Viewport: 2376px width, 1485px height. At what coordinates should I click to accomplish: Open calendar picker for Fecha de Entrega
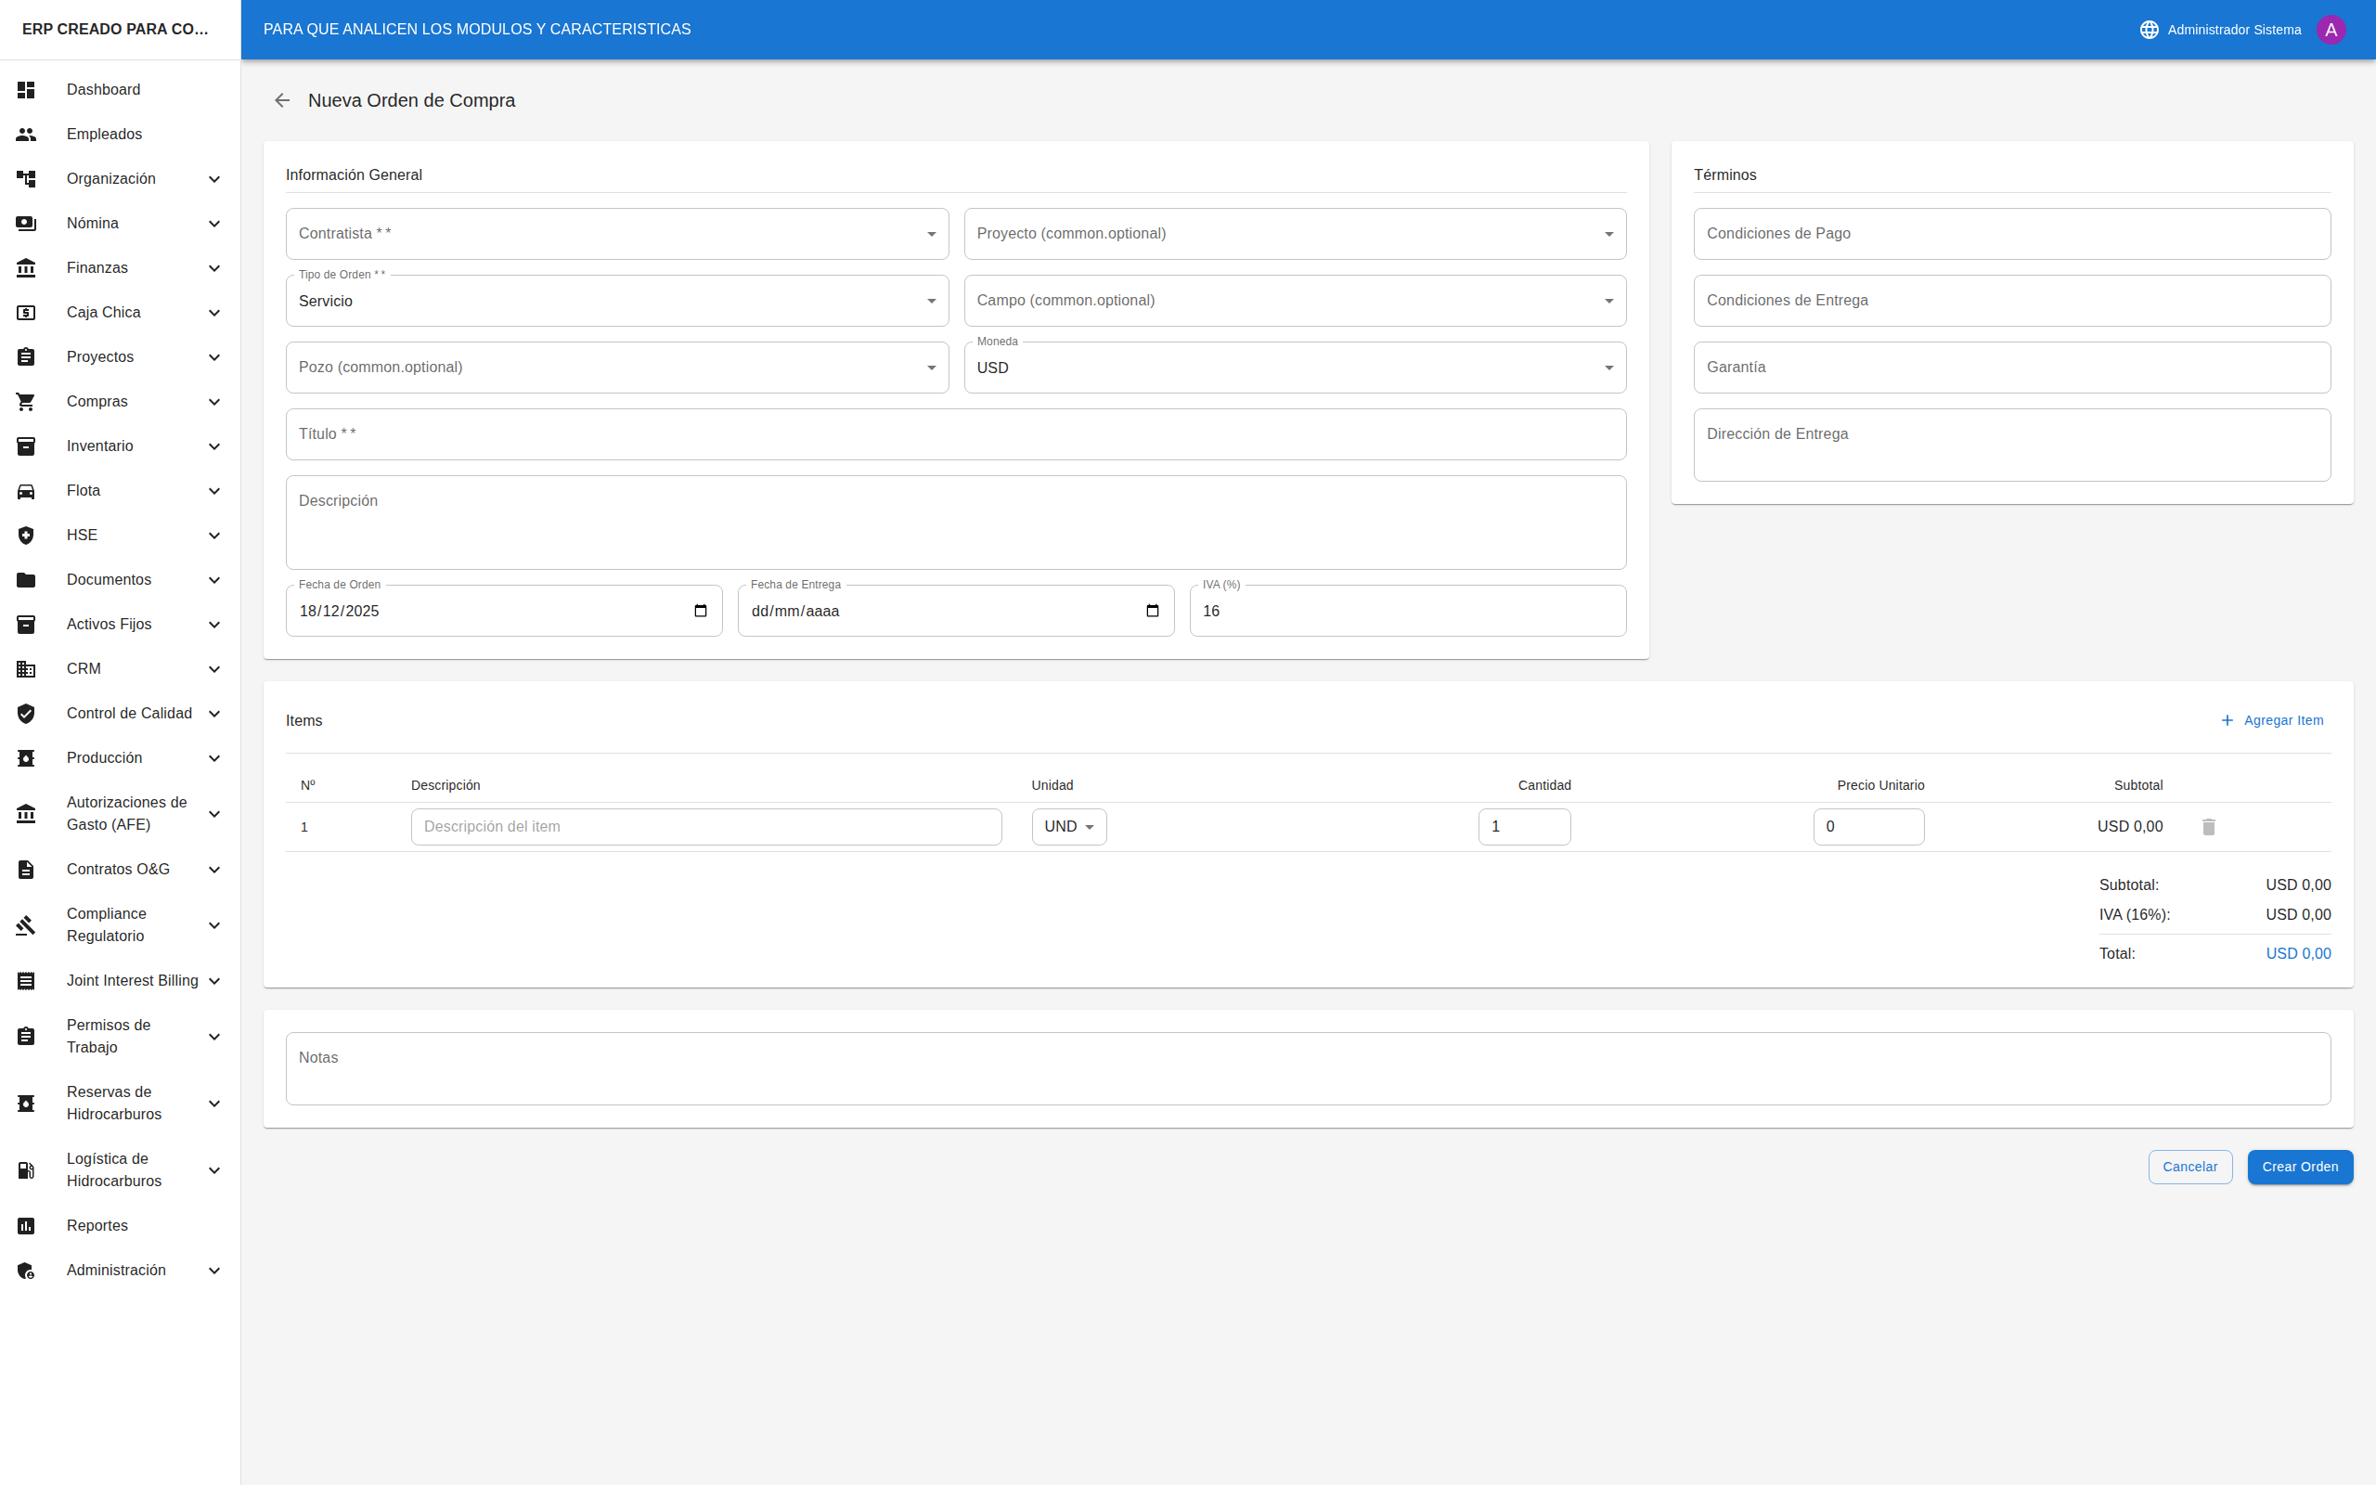[1152, 611]
